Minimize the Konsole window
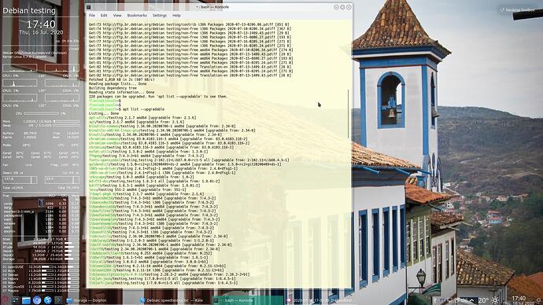This screenshot has height=305, width=543. point(336,7)
